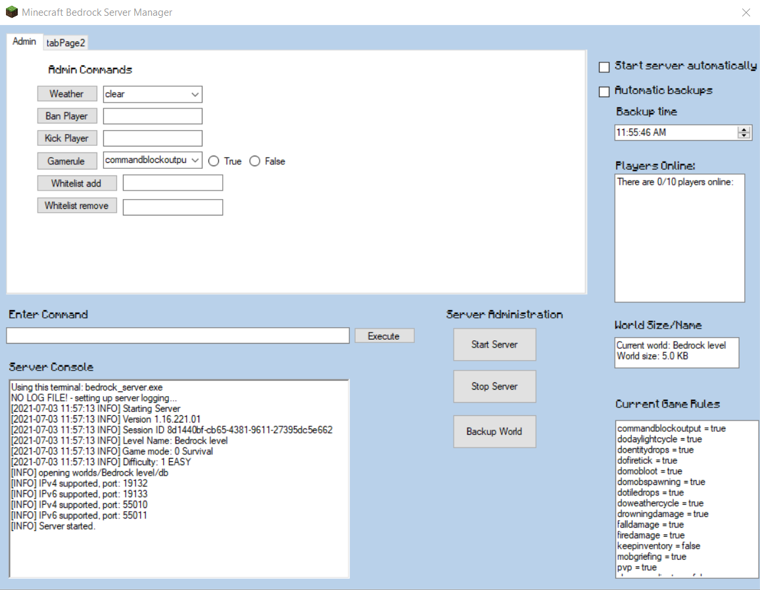Increase backup time with up spinner arrow
760x590 pixels.
(744, 129)
